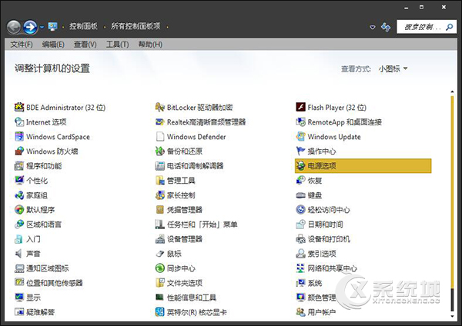Image resolution: width=462 pixels, height=326 pixels.
Task: Open the 英特尔(R) 核芯显卡 link
Action: (x=197, y=312)
